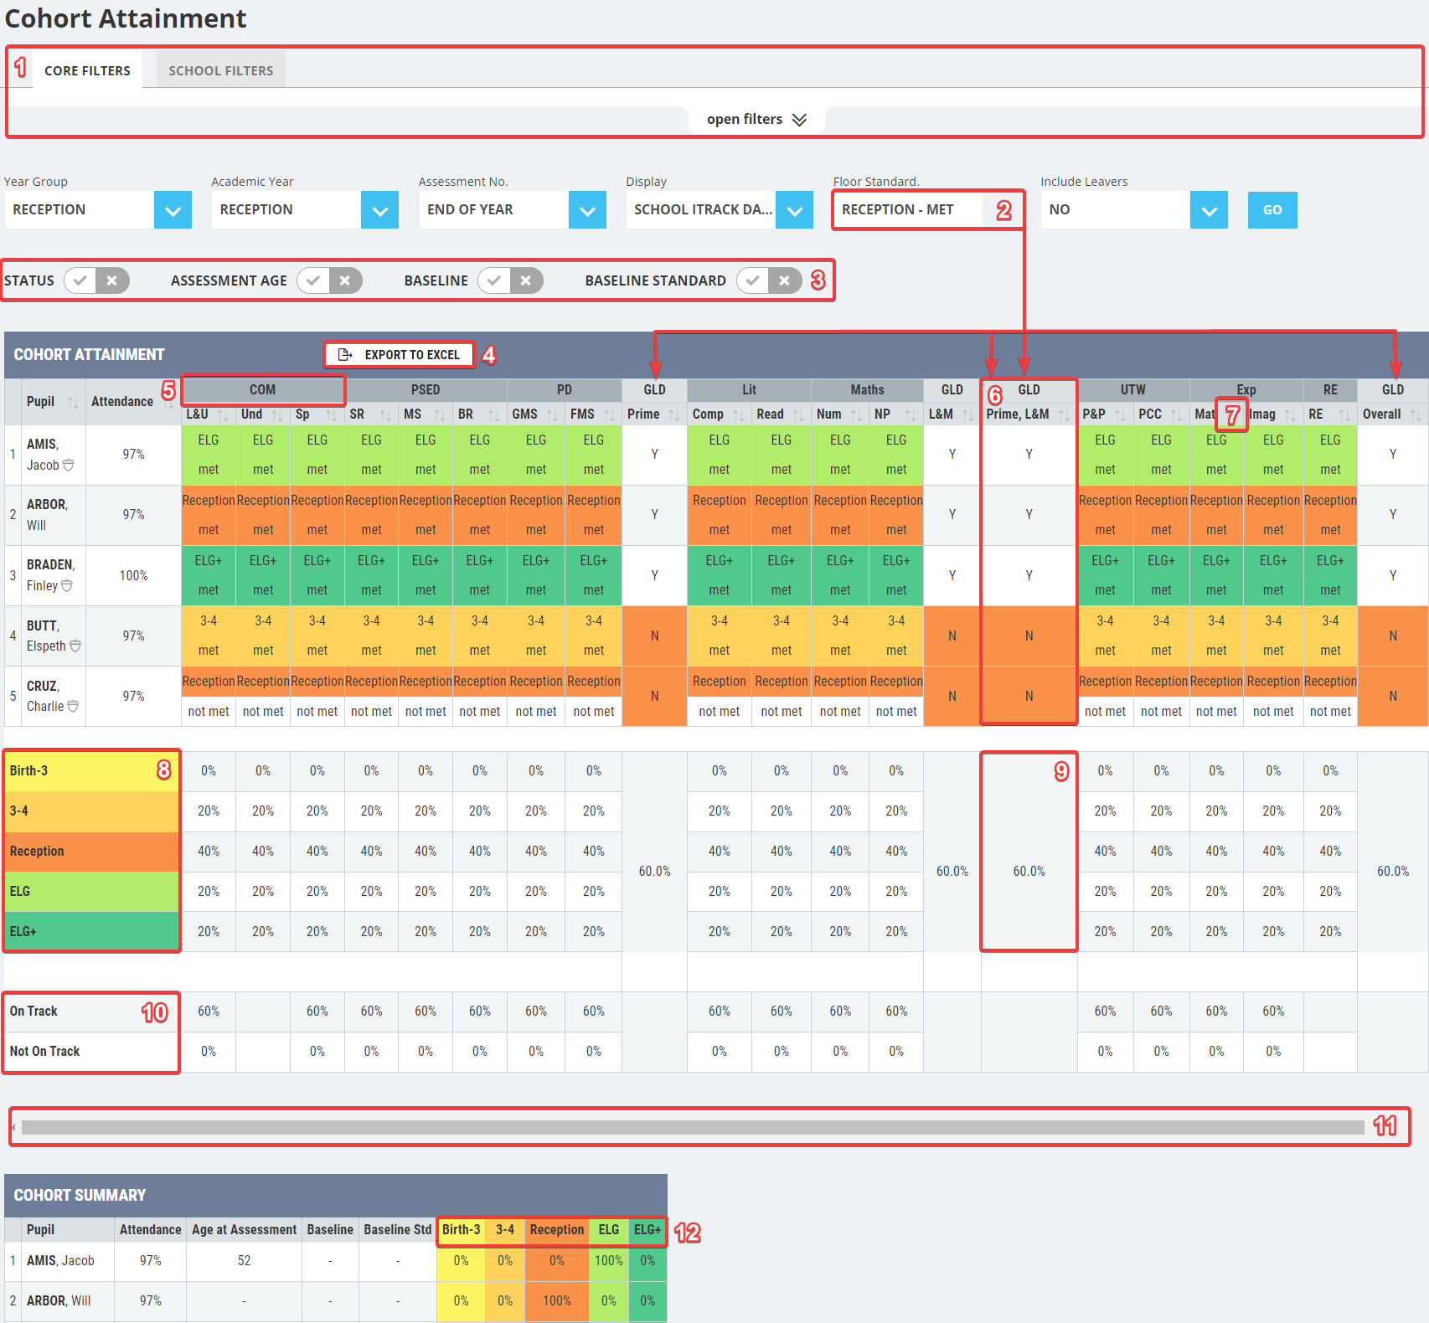Open the Include Leavers dropdown
This screenshot has width=1429, height=1323.
pyautogui.click(x=1209, y=210)
